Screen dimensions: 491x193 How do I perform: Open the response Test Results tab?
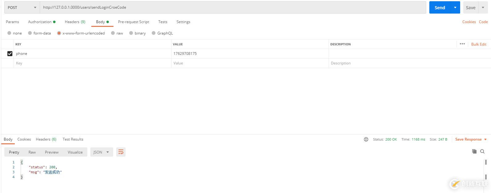point(73,139)
